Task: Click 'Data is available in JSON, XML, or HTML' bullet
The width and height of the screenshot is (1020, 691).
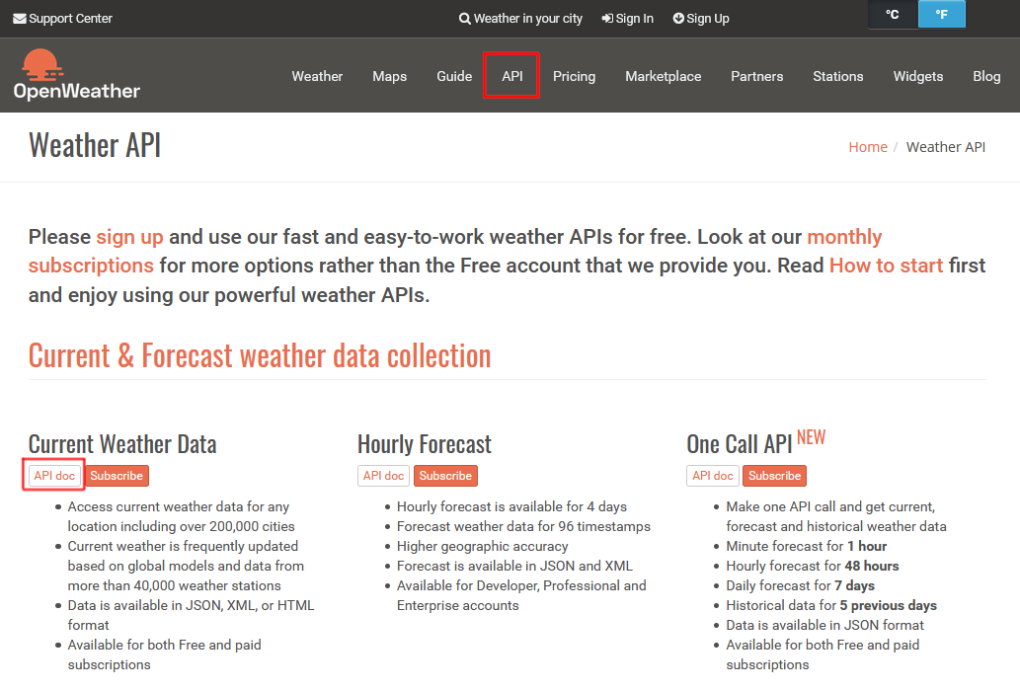Action: [x=191, y=605]
